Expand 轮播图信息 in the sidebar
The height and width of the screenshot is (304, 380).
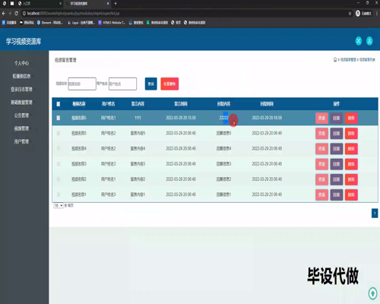tap(21, 76)
